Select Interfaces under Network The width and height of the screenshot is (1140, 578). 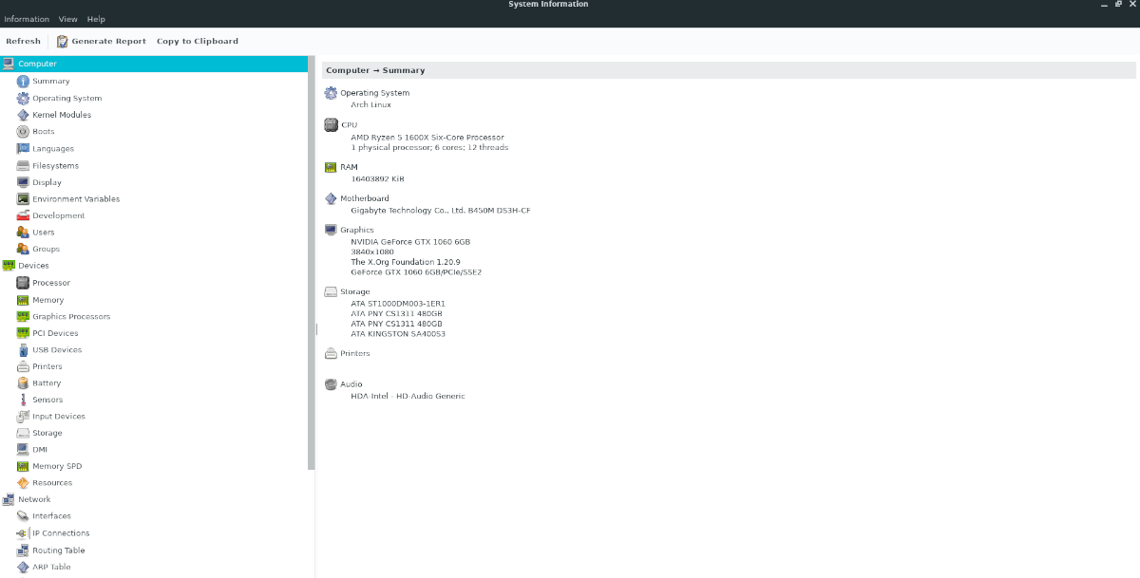pyautogui.click(x=51, y=516)
